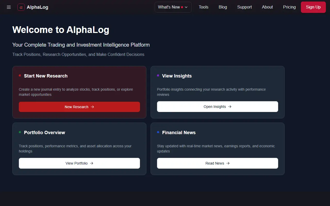
Task: Click the Sign Up button
Action: 313,7
